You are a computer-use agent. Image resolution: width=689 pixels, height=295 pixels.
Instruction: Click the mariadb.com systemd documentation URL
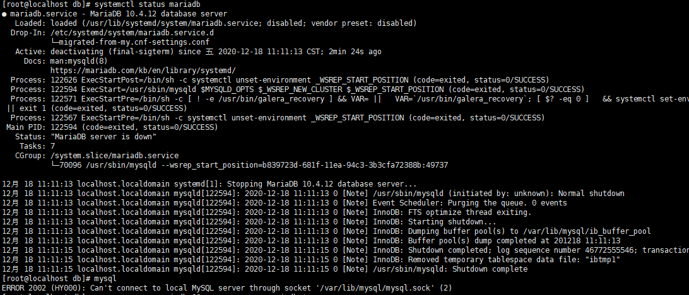pos(143,71)
